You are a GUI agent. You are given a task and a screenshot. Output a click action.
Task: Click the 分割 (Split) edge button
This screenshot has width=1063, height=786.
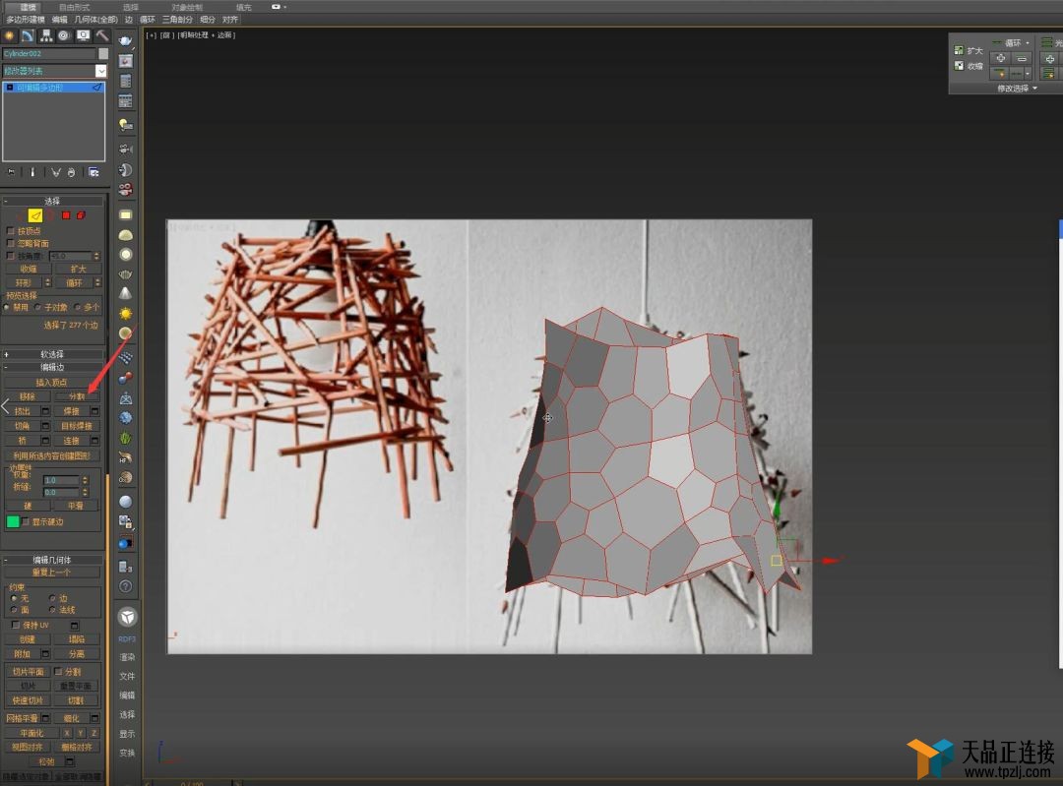point(77,396)
